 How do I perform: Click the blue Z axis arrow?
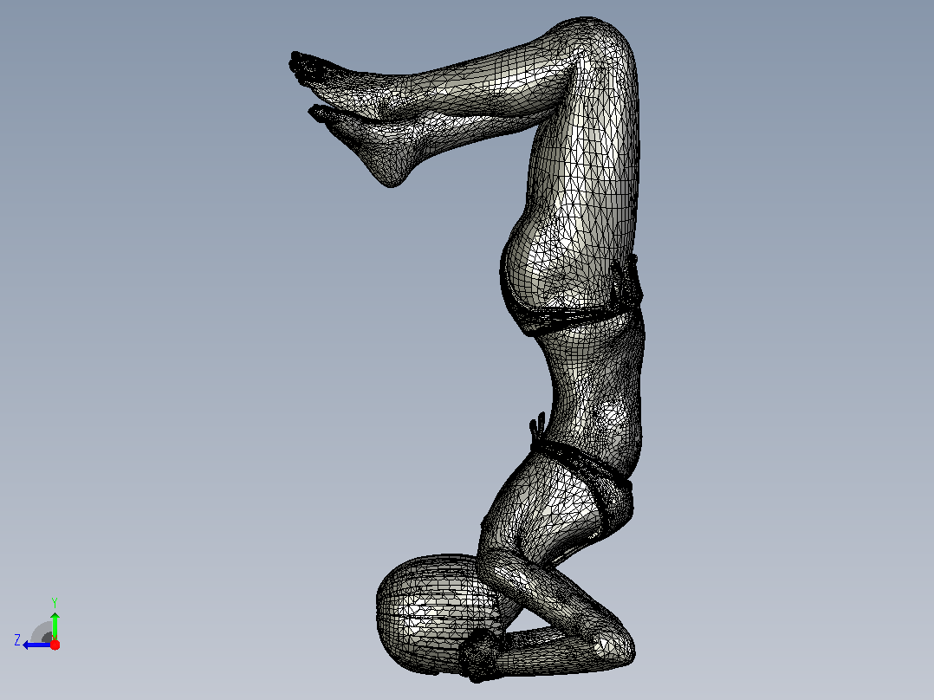pyautogui.click(x=36, y=645)
